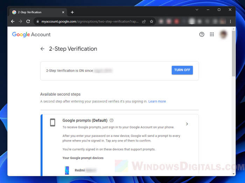Click the red blurred extension icon in toolbar
This screenshot has width=245, height=183.
[176, 21]
